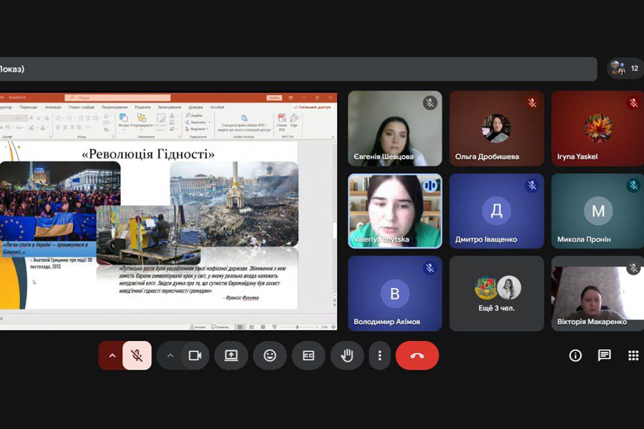Viewport: 644px width, 429px height.
Task: Raise hand in the meeting
Action: coord(347,355)
